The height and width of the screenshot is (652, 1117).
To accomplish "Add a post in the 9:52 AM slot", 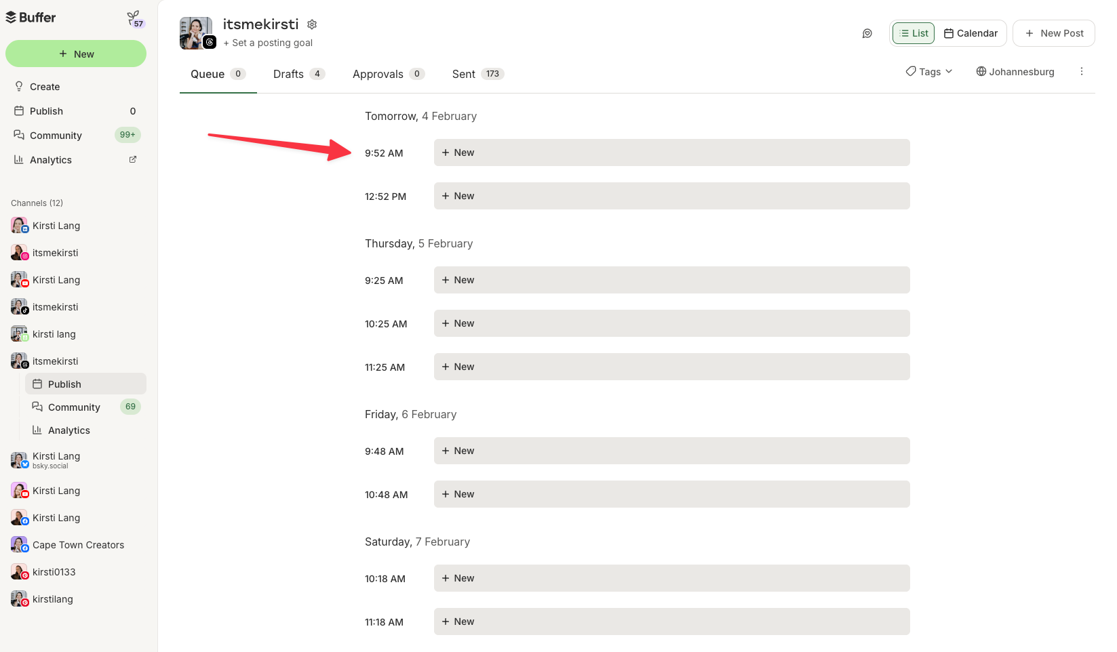I will click(671, 152).
